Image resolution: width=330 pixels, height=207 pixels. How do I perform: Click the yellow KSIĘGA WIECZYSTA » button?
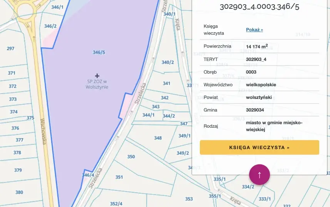259,148
